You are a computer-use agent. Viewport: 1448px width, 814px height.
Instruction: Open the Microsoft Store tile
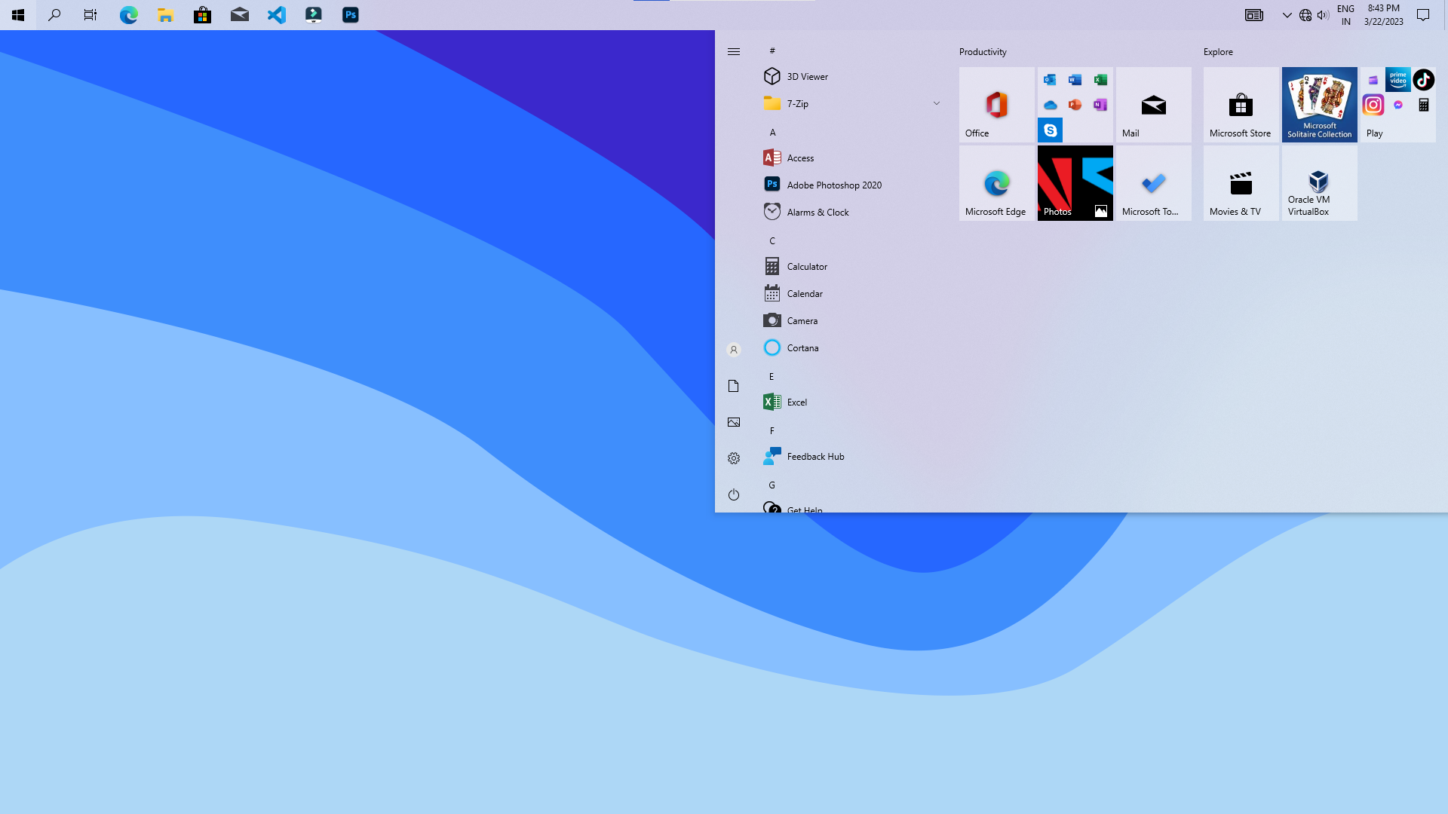(1241, 105)
